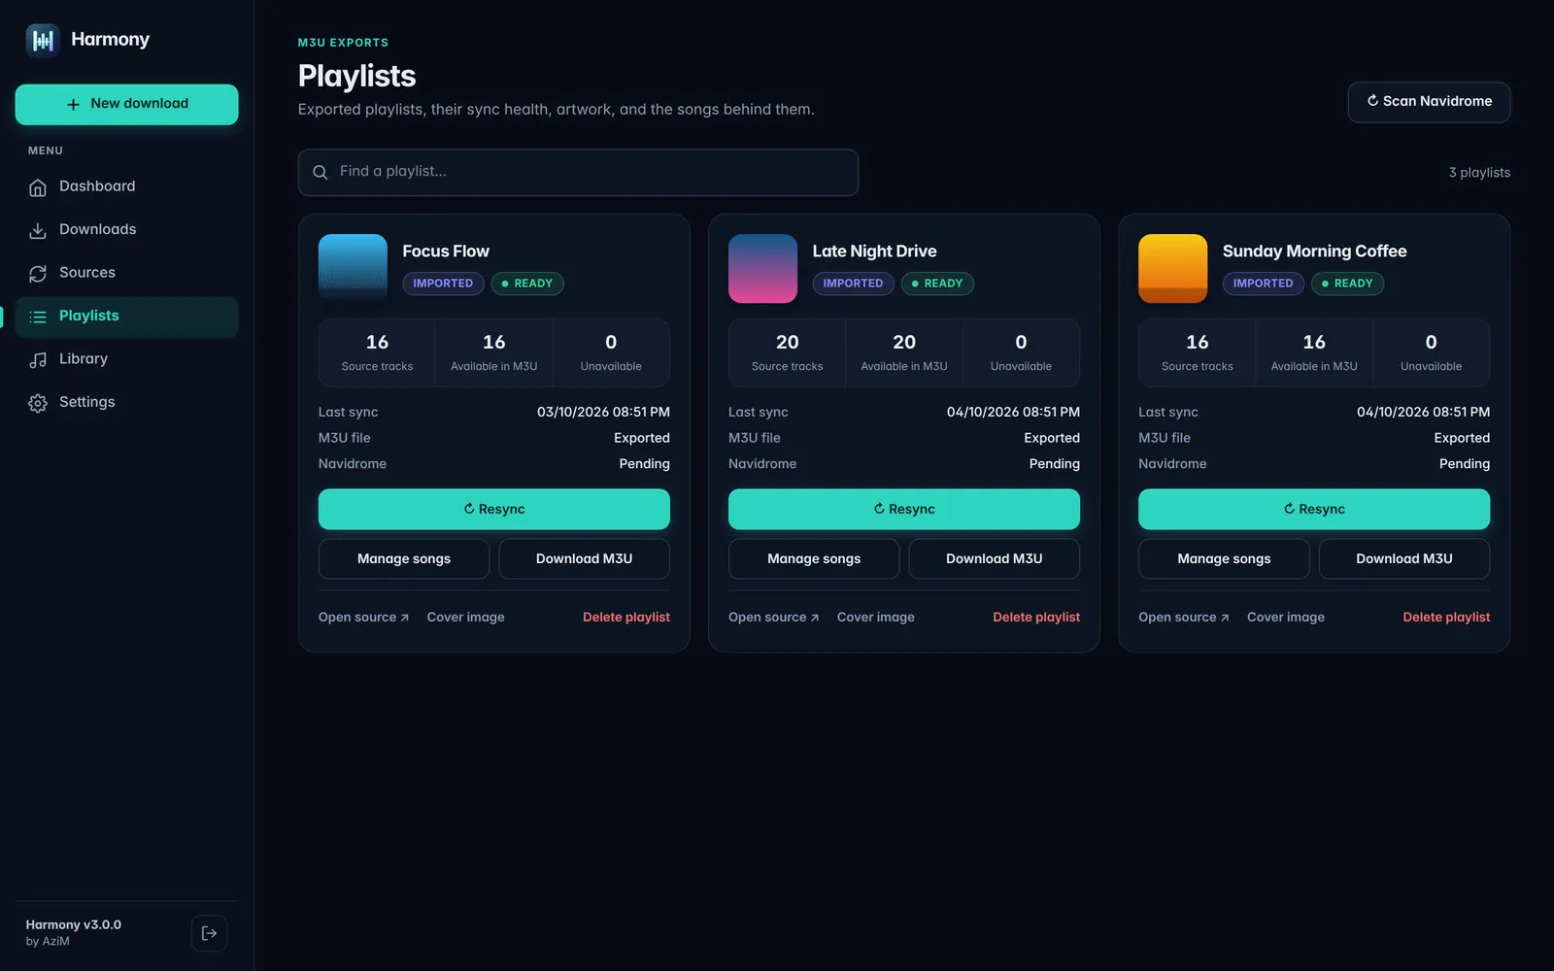Click Scan Navidrome button
Viewport: 1554px width, 971px height.
tap(1429, 102)
